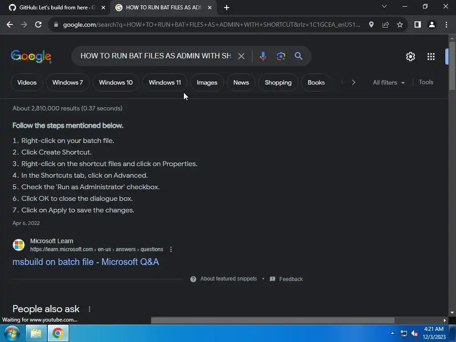Reload the Google search page
This screenshot has width=456, height=342.
[x=38, y=25]
